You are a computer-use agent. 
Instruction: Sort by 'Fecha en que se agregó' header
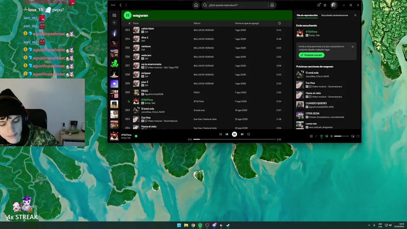(247, 23)
